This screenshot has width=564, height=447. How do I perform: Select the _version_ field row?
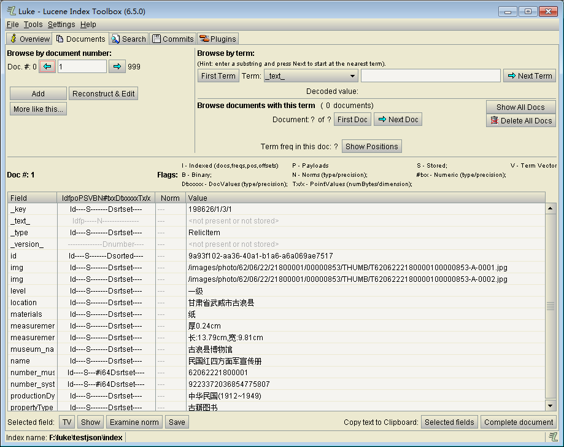tap(276, 244)
